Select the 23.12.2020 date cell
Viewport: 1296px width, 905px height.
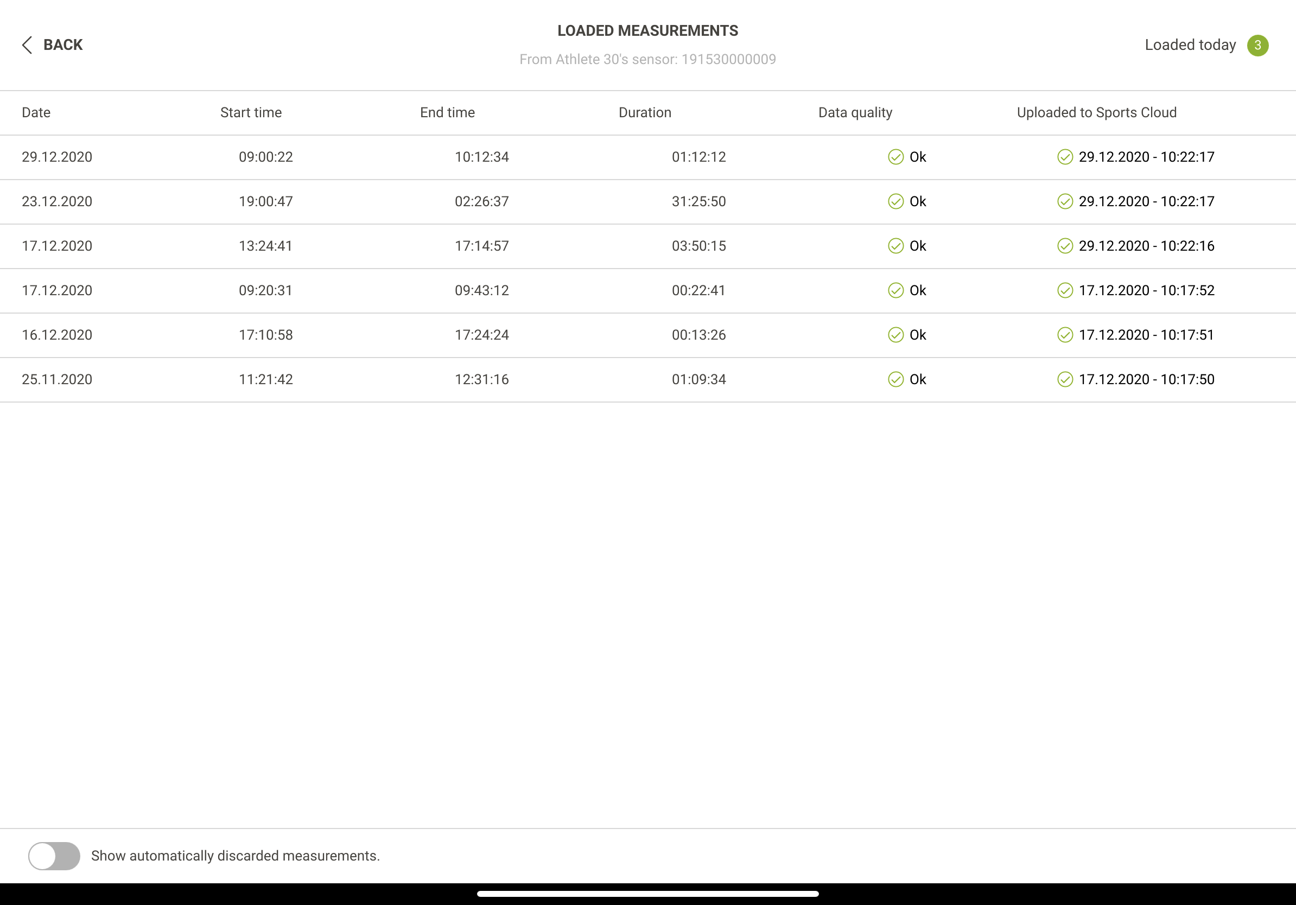(57, 201)
